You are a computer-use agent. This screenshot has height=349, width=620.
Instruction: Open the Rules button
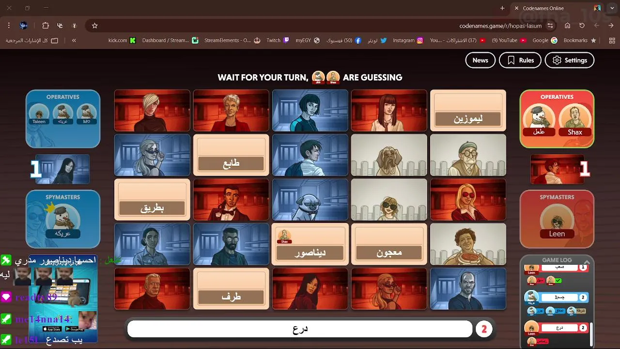520,60
